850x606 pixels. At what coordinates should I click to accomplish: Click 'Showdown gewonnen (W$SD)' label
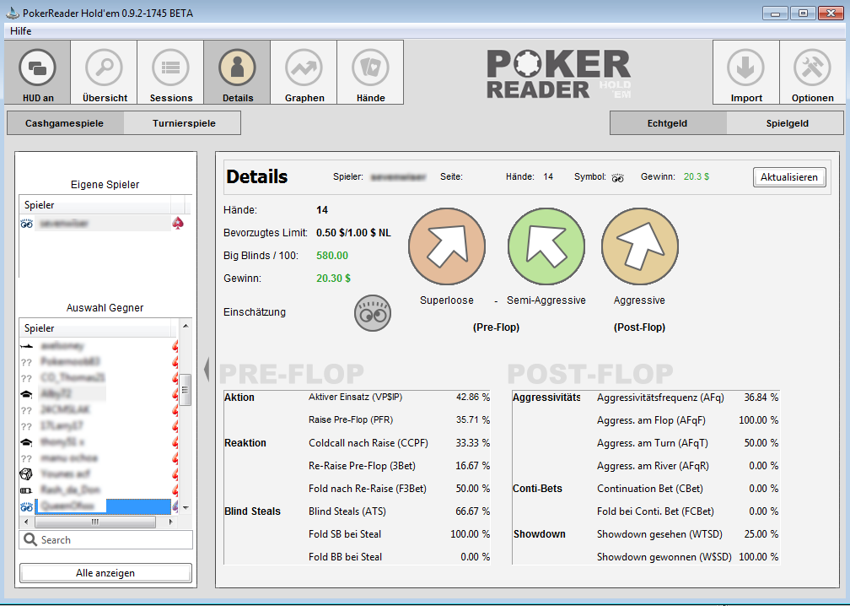664,557
